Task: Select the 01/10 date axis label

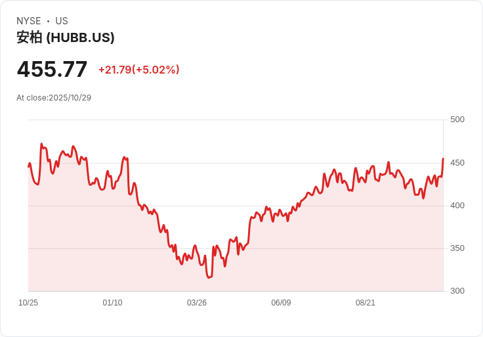Action: point(112,303)
